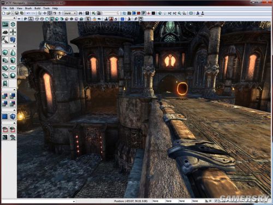
Task: Save the current level with disk icon
Action: tap(17, 13)
